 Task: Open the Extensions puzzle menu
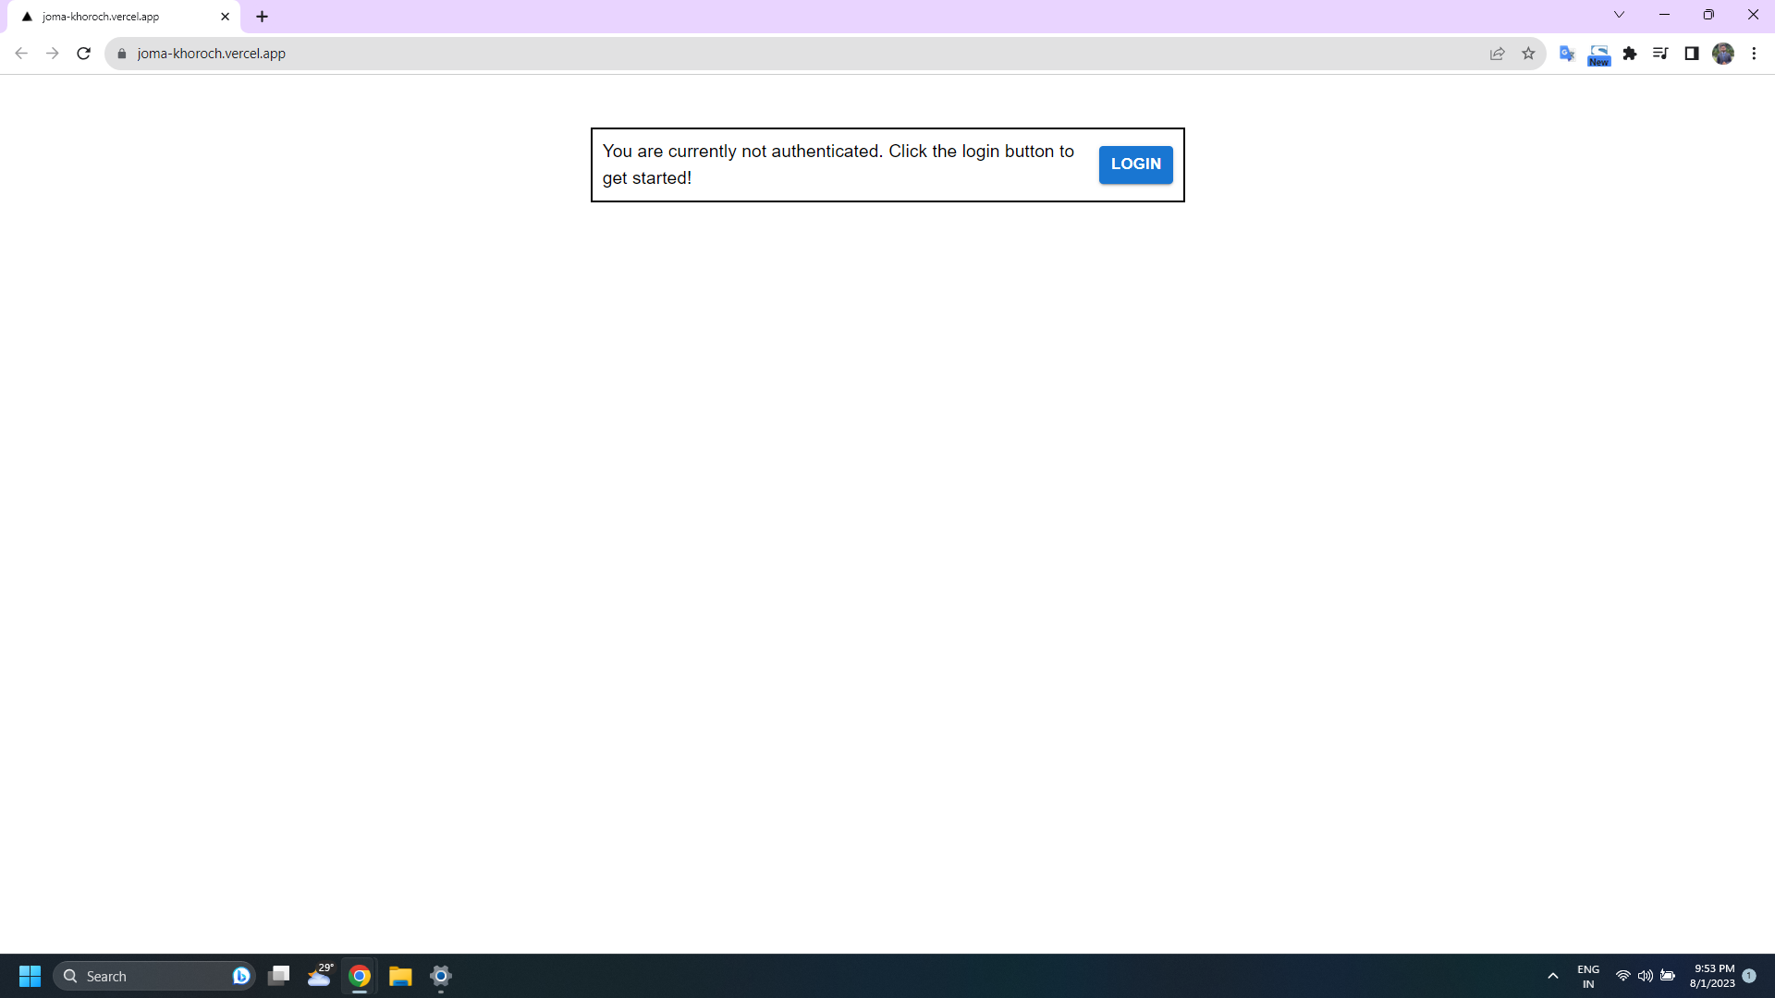click(1630, 54)
